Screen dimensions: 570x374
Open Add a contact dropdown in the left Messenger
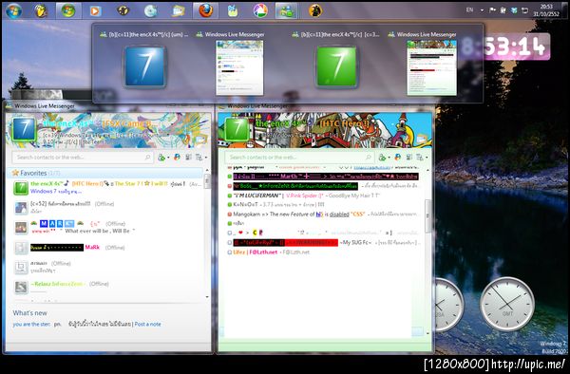tap(162, 158)
